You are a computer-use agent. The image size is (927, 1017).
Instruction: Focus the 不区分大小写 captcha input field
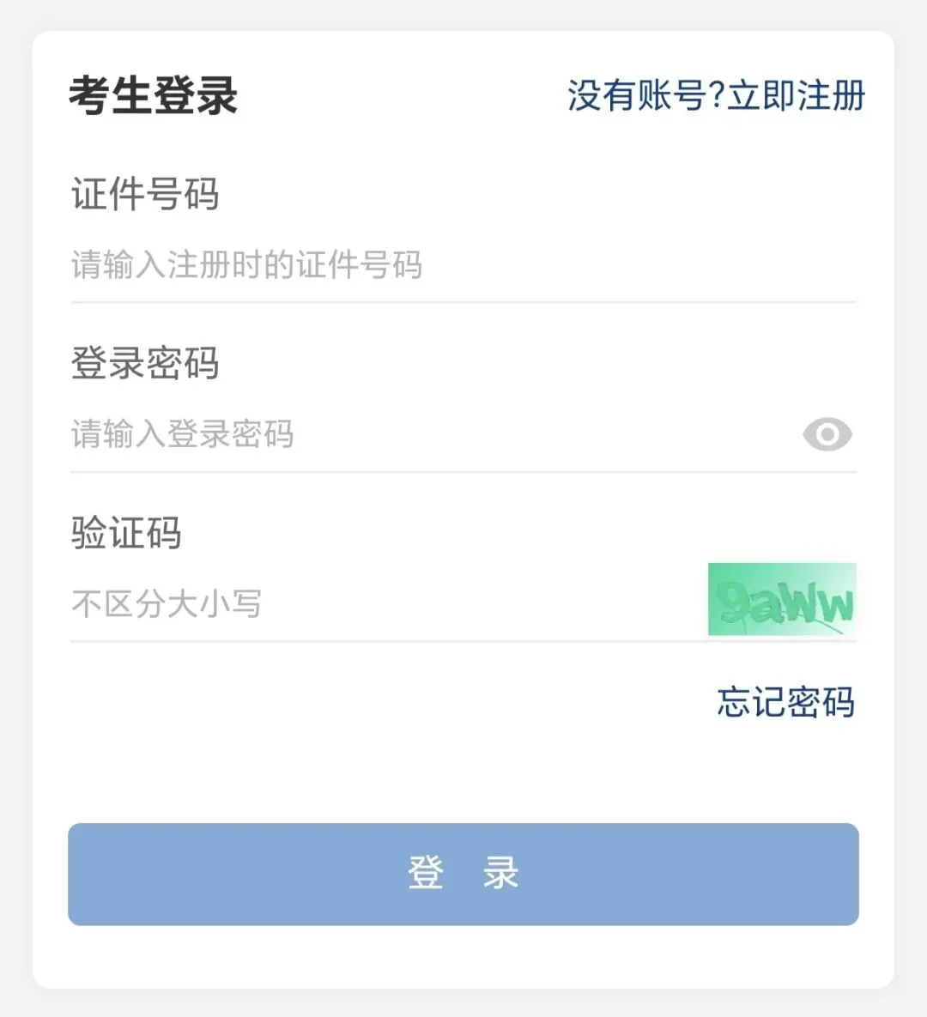coord(386,604)
